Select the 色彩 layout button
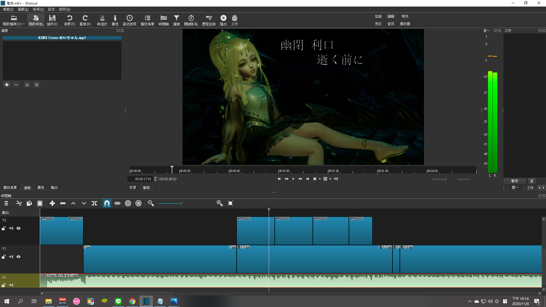This screenshot has height=307, width=546. pos(378,24)
